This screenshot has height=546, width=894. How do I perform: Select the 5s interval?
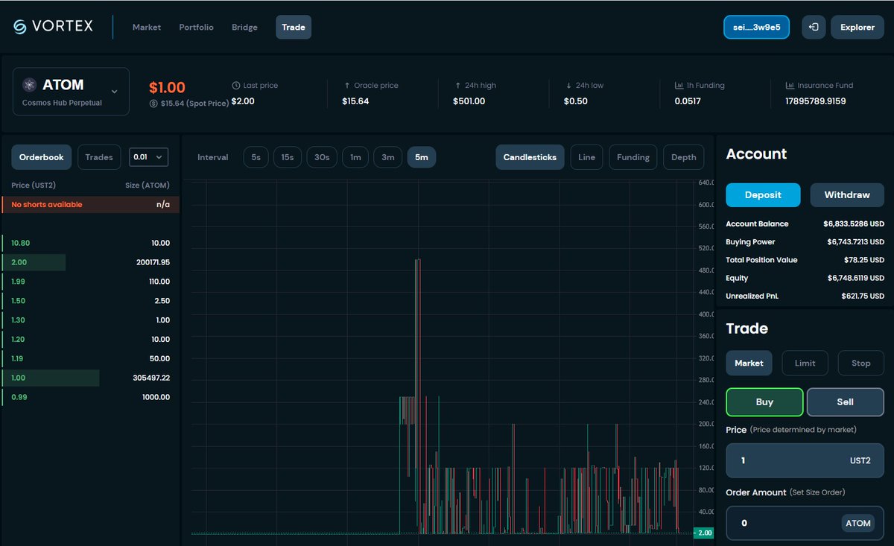pos(256,157)
